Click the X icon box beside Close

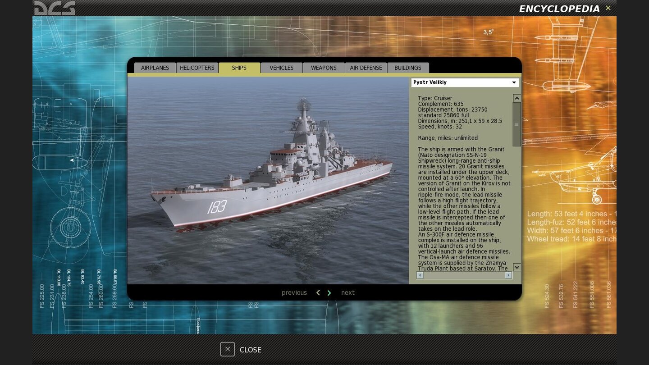pos(228,349)
